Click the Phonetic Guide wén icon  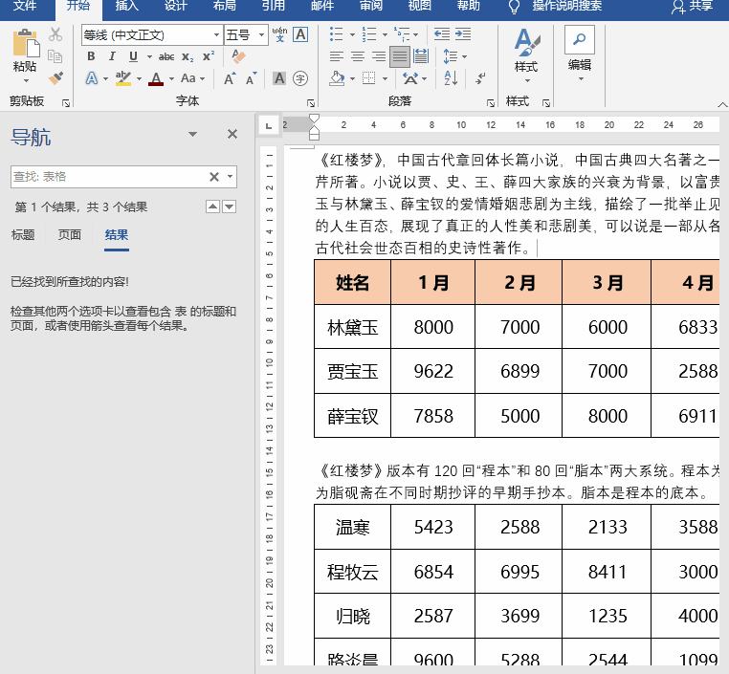tap(279, 34)
